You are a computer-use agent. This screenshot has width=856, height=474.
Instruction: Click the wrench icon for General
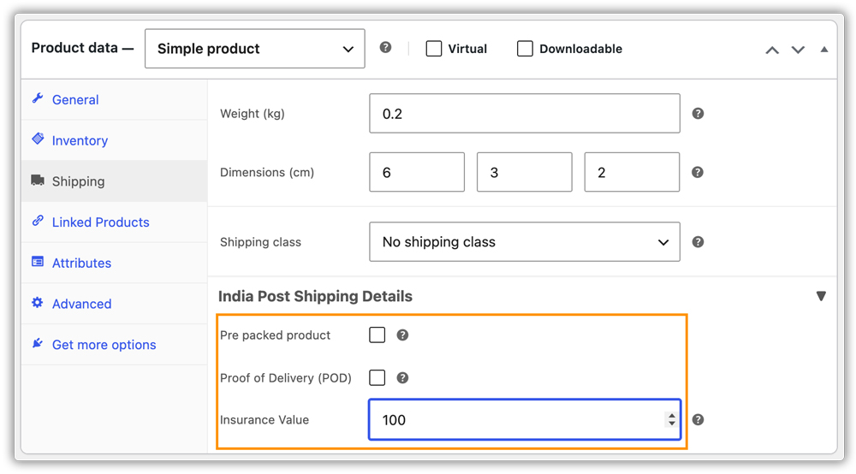pyautogui.click(x=37, y=98)
